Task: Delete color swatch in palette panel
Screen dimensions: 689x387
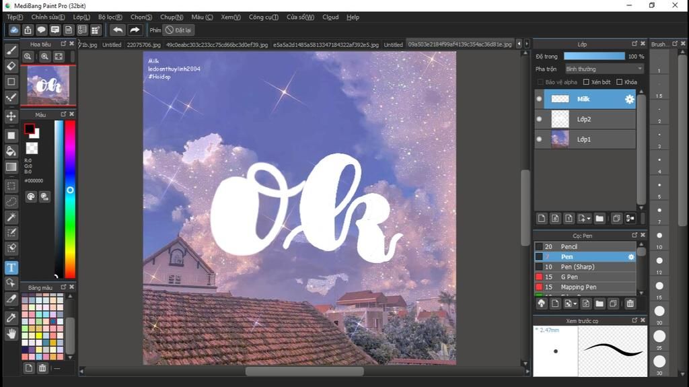Action: tap(42, 367)
